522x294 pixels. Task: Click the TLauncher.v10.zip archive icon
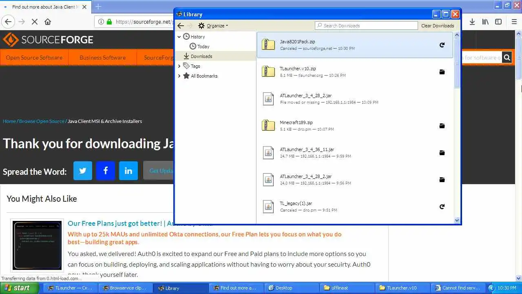pos(268,71)
